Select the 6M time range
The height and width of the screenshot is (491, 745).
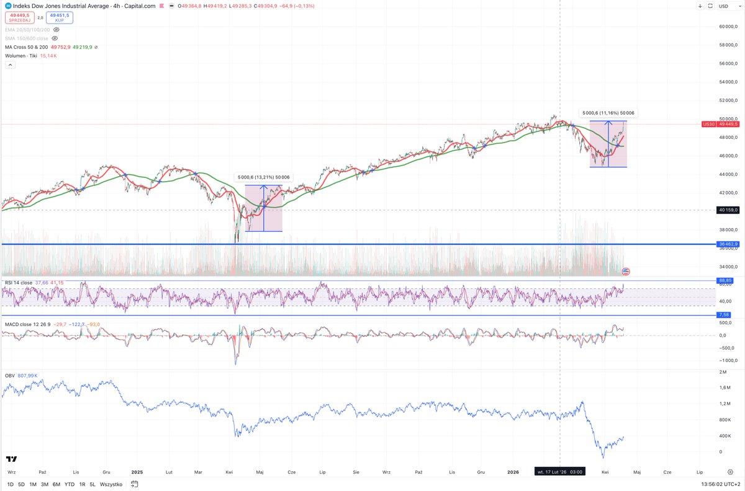[56, 484]
